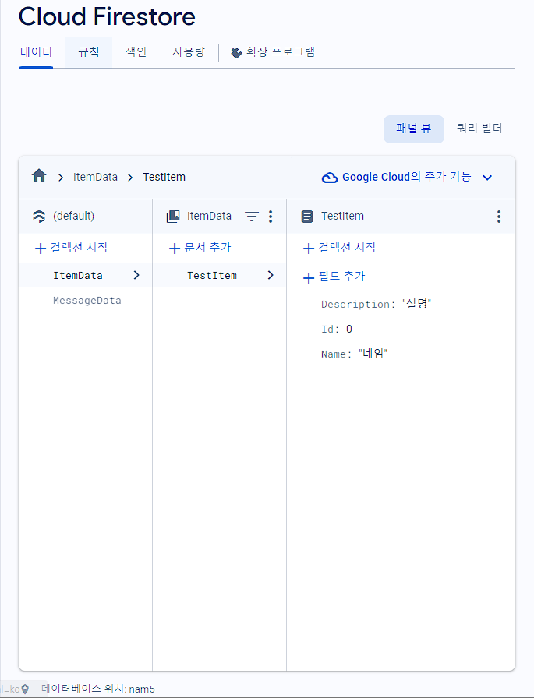Click the (default) database header label
The width and height of the screenshot is (534, 698).
pyautogui.click(x=73, y=217)
